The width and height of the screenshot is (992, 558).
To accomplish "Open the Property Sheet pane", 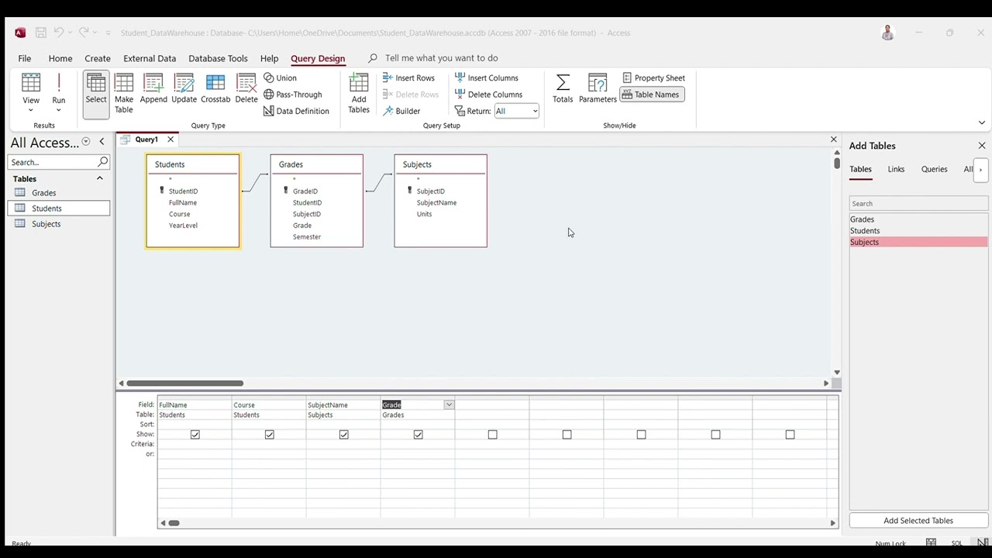I will coord(653,77).
